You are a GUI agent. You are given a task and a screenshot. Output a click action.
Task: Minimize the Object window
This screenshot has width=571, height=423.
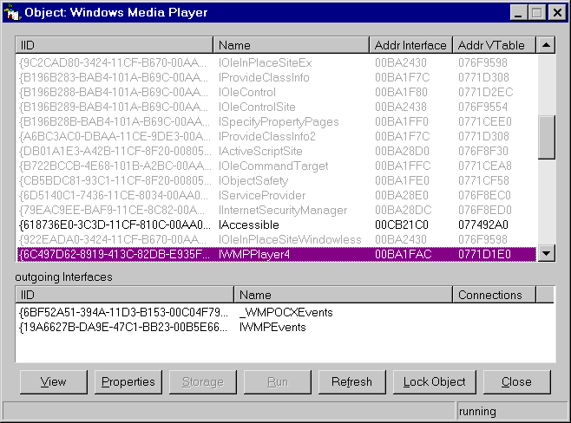point(519,13)
